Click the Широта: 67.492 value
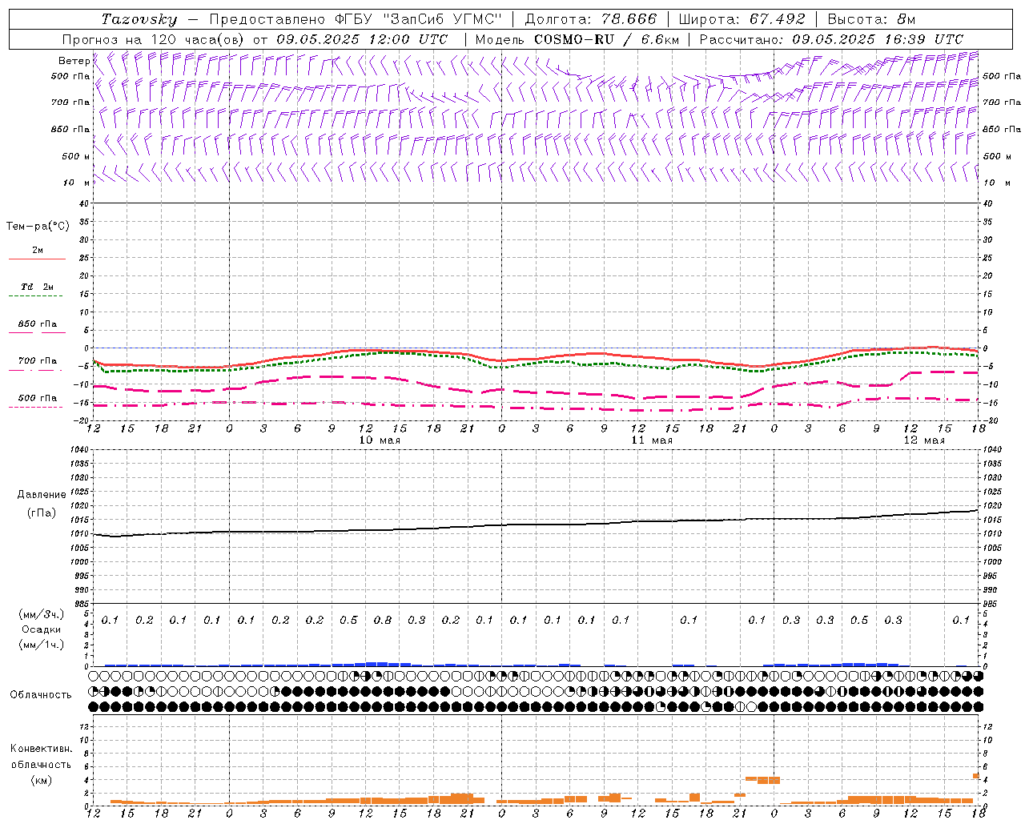The image size is (1025, 820). [742, 19]
